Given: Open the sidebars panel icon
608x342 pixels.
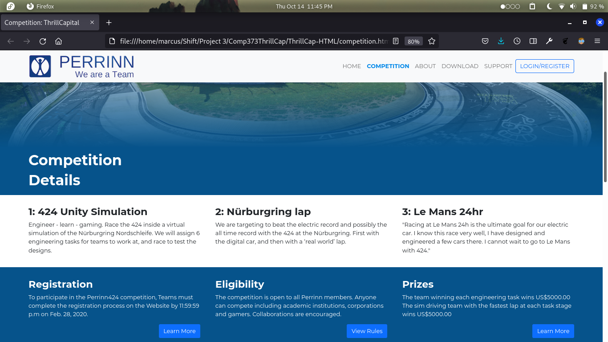Looking at the screenshot, I should click(533, 41).
